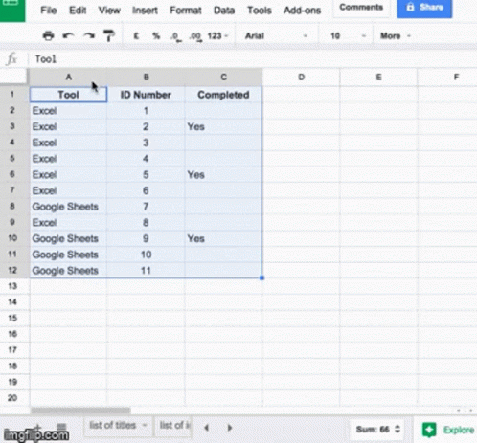Open the Insert menu
Image resolution: width=477 pixels, height=443 pixels.
[x=145, y=11]
